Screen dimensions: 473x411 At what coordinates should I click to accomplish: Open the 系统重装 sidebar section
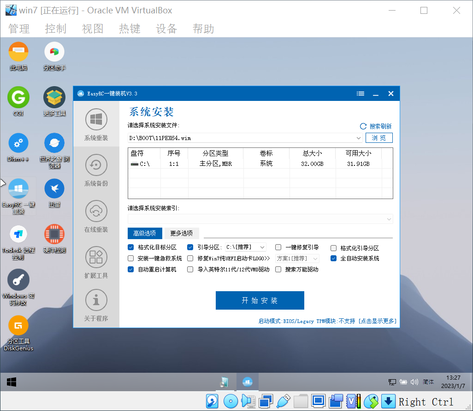(96, 124)
